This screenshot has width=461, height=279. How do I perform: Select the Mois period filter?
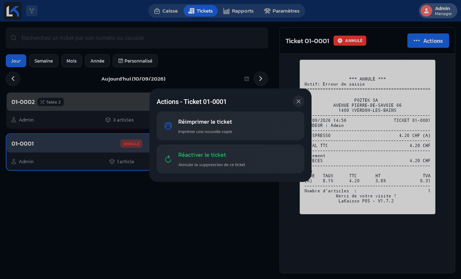(72, 61)
